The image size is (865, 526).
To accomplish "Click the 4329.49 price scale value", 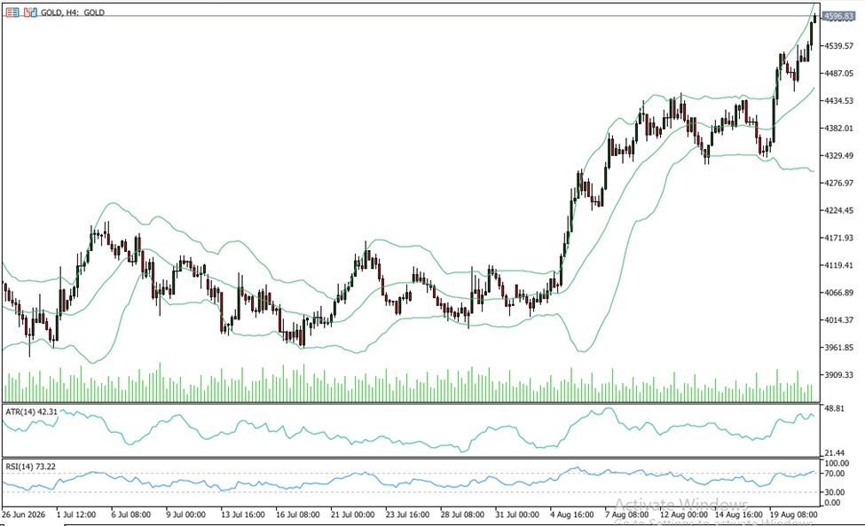I will (x=838, y=155).
